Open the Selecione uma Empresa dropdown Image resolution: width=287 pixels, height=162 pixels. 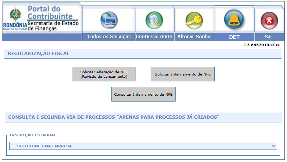139,146
